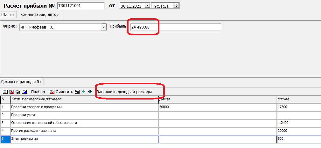Increase time with the spinner up arrow

tap(177, 4)
